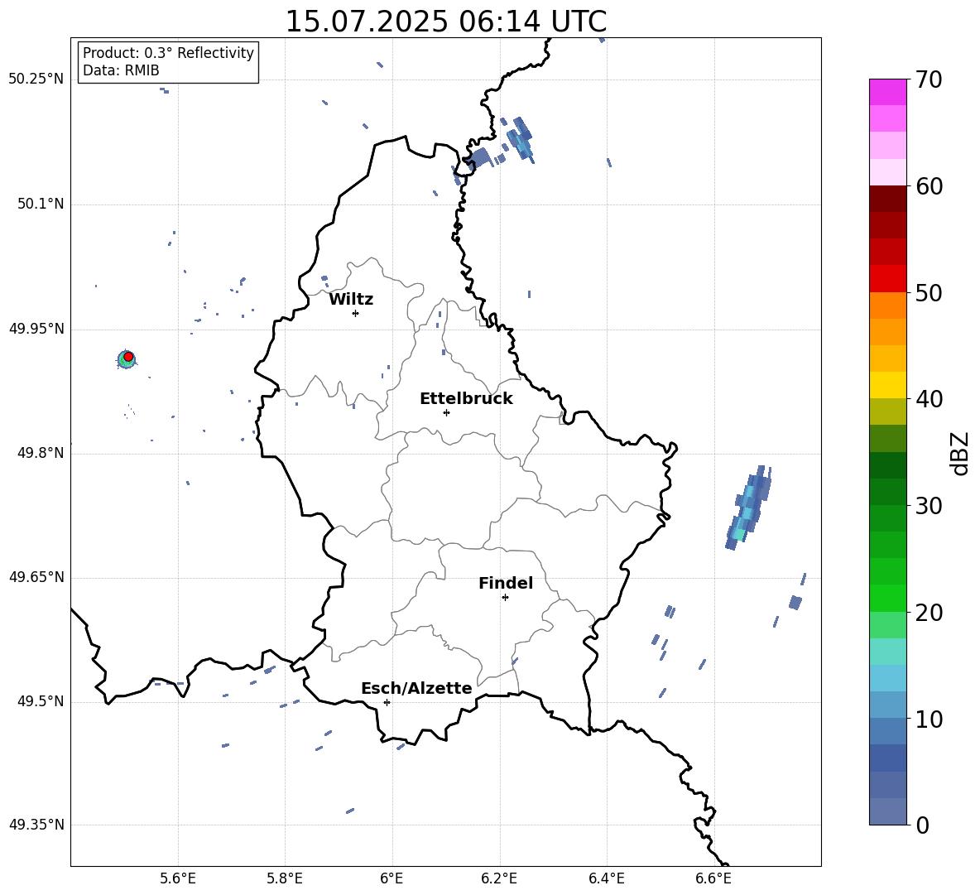This screenshot has width=980, height=895.
Task: Click the 20 value on the colorbar
Action: (x=929, y=613)
